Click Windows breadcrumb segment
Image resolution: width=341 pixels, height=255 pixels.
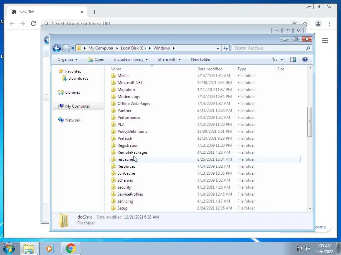[162, 48]
